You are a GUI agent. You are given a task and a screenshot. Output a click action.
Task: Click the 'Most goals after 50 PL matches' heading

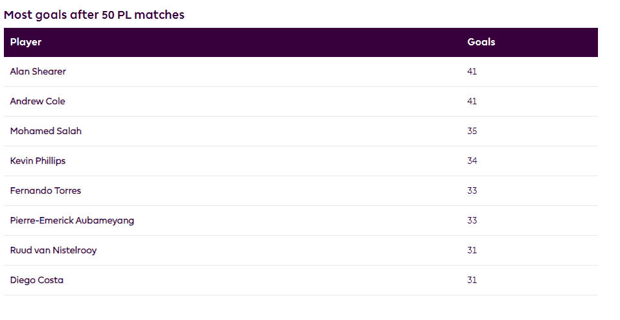(94, 15)
